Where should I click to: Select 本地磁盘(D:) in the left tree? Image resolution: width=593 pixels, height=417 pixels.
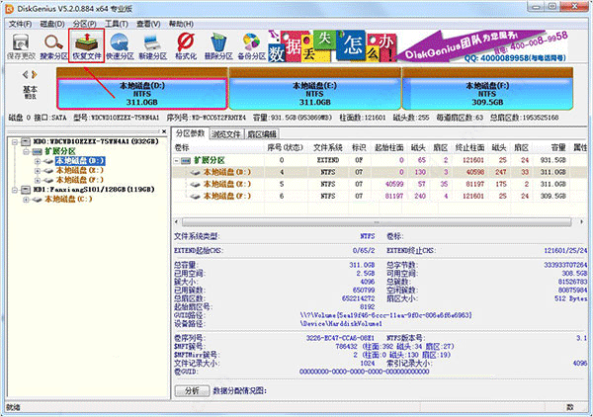(x=80, y=161)
